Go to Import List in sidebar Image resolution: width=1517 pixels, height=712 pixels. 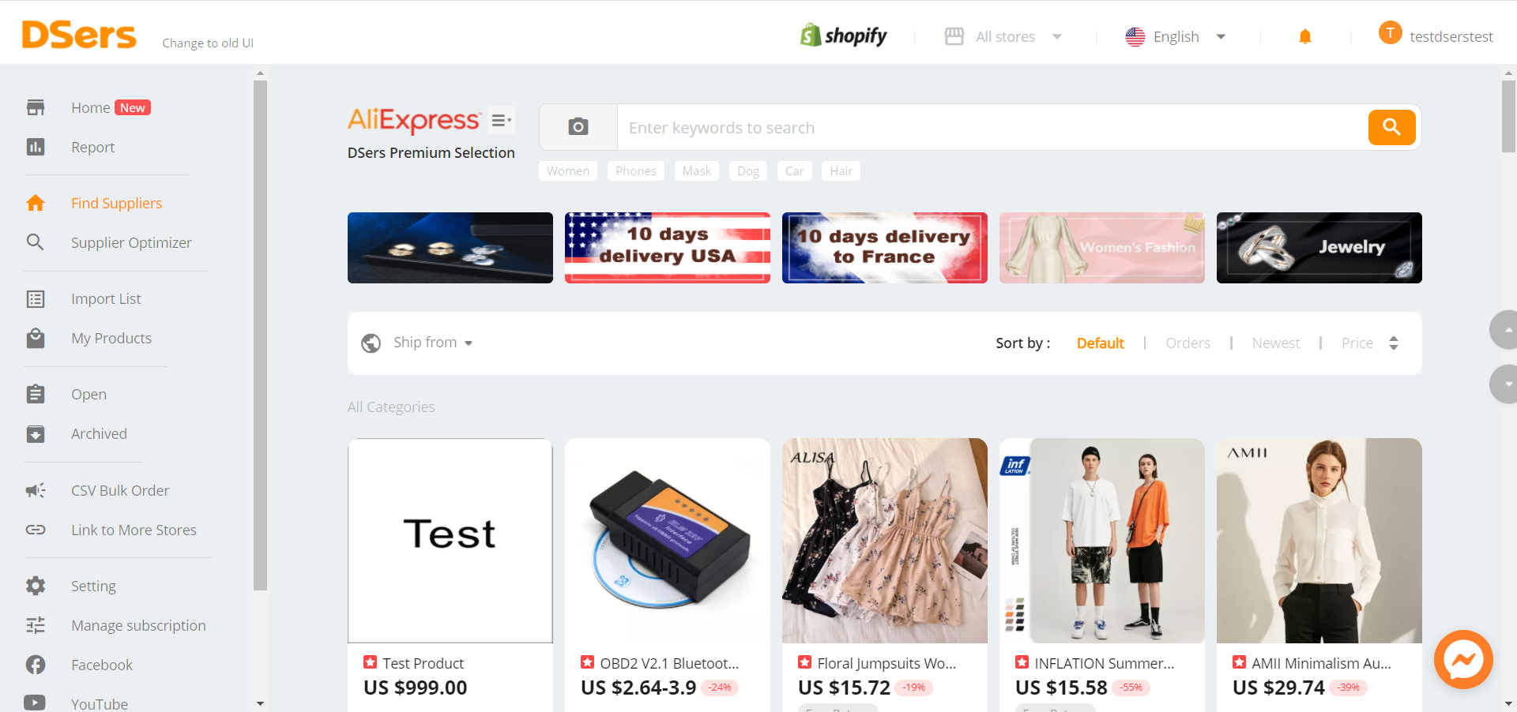(106, 298)
